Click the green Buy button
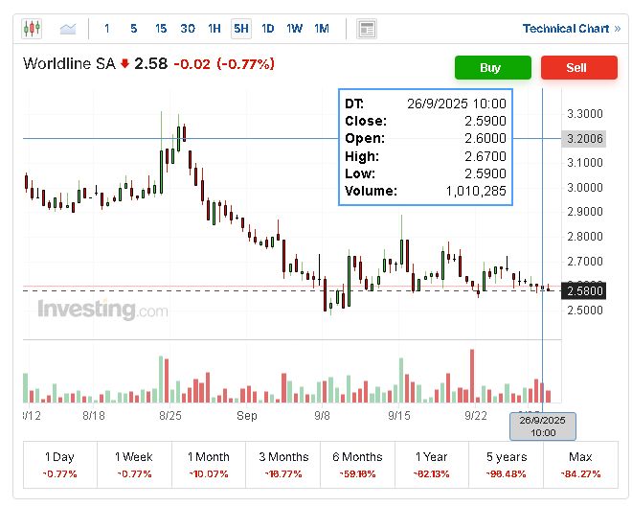 click(493, 67)
